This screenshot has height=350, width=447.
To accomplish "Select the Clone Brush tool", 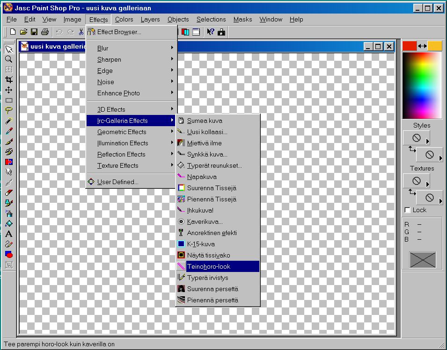I will point(9,152).
